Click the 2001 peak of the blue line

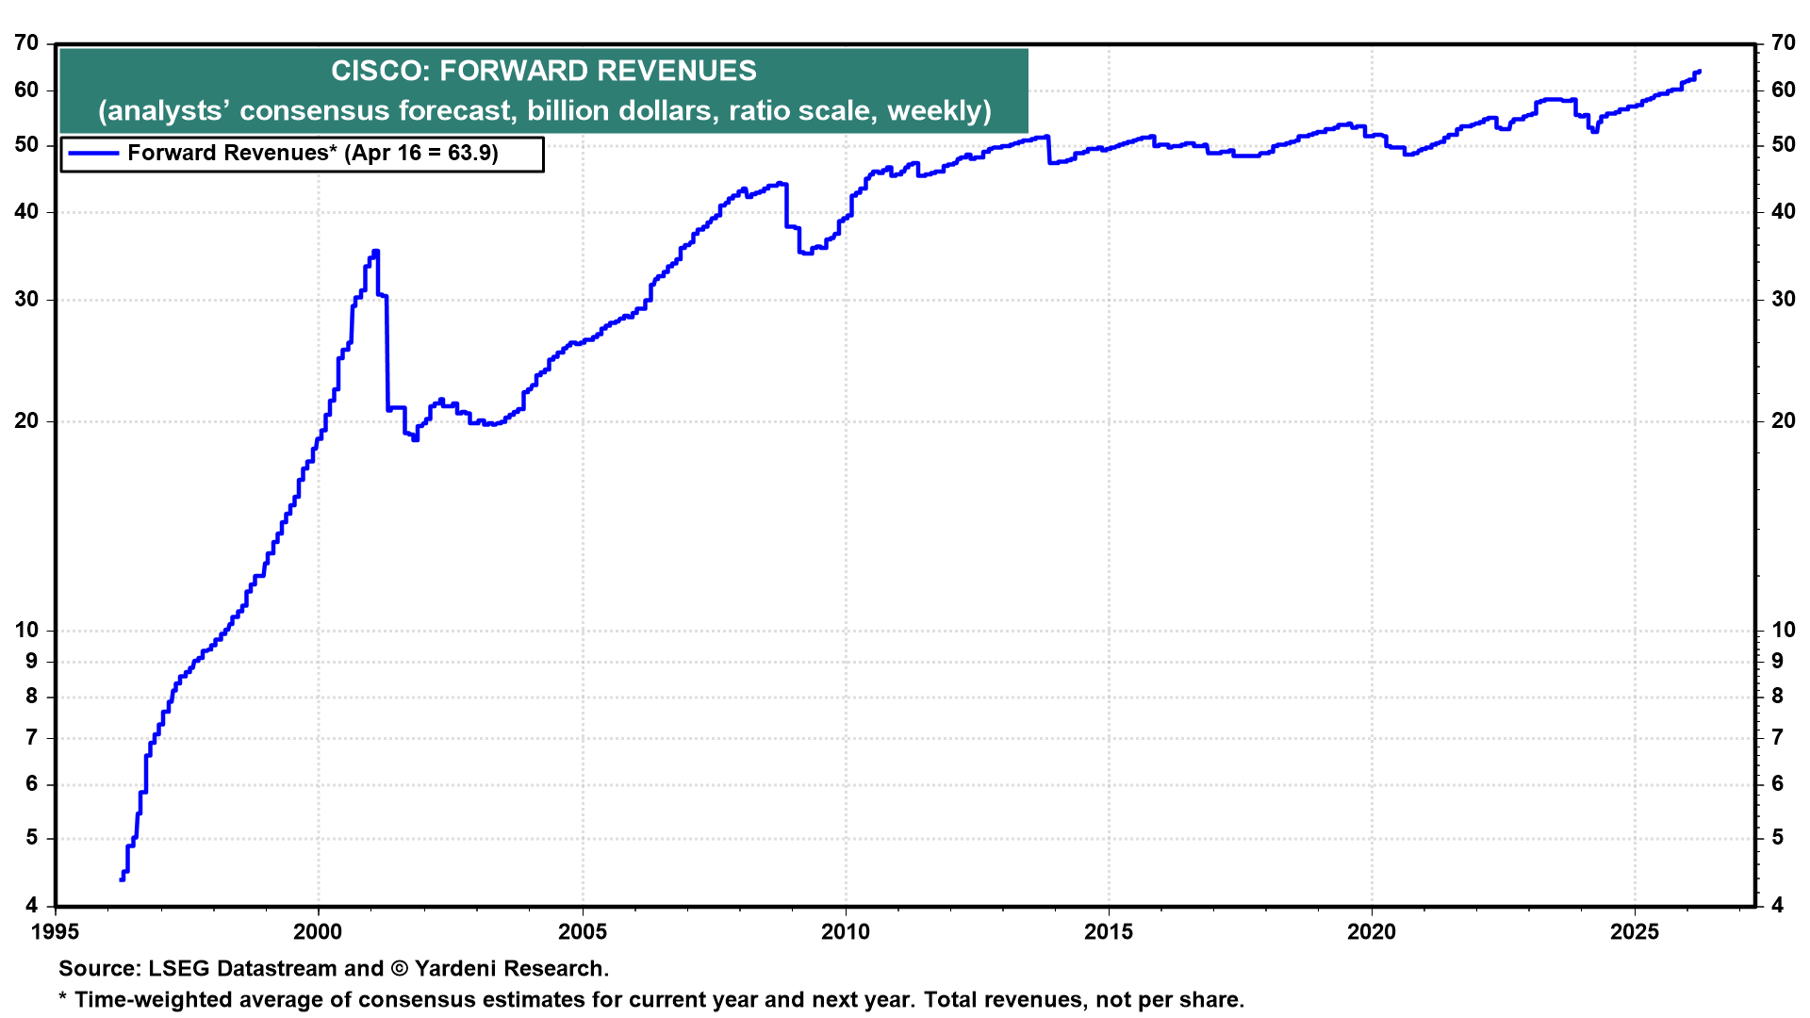tap(375, 252)
